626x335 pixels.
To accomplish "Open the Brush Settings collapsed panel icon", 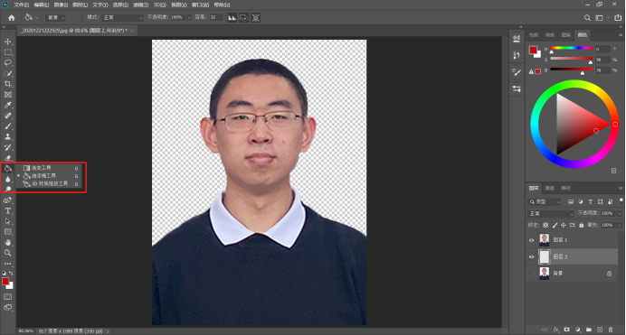I will click(x=517, y=72).
